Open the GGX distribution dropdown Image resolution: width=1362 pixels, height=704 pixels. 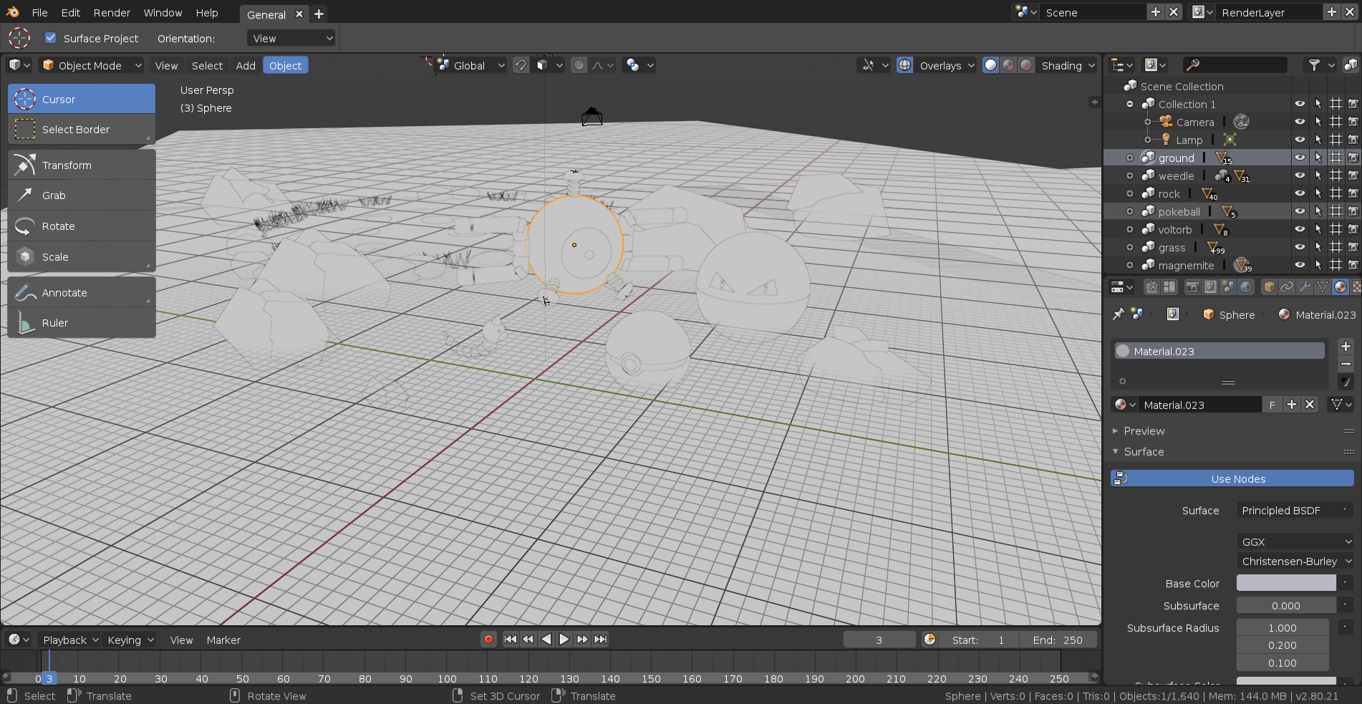[x=1295, y=541]
